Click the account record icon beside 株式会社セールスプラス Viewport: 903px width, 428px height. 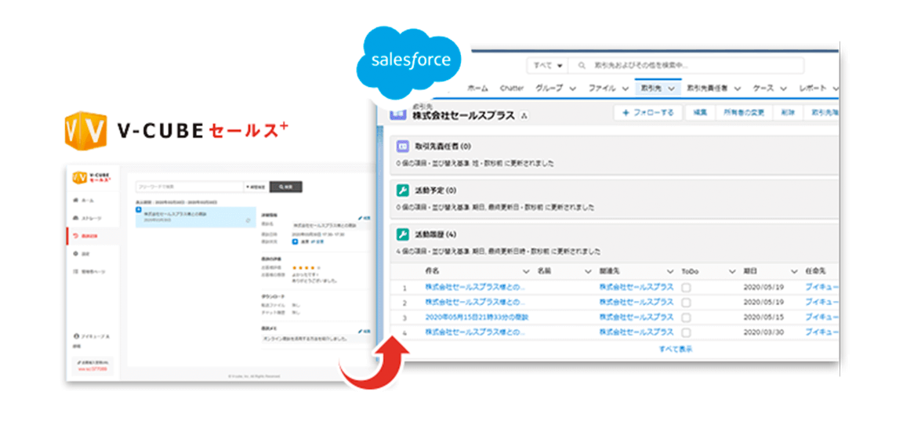[398, 114]
